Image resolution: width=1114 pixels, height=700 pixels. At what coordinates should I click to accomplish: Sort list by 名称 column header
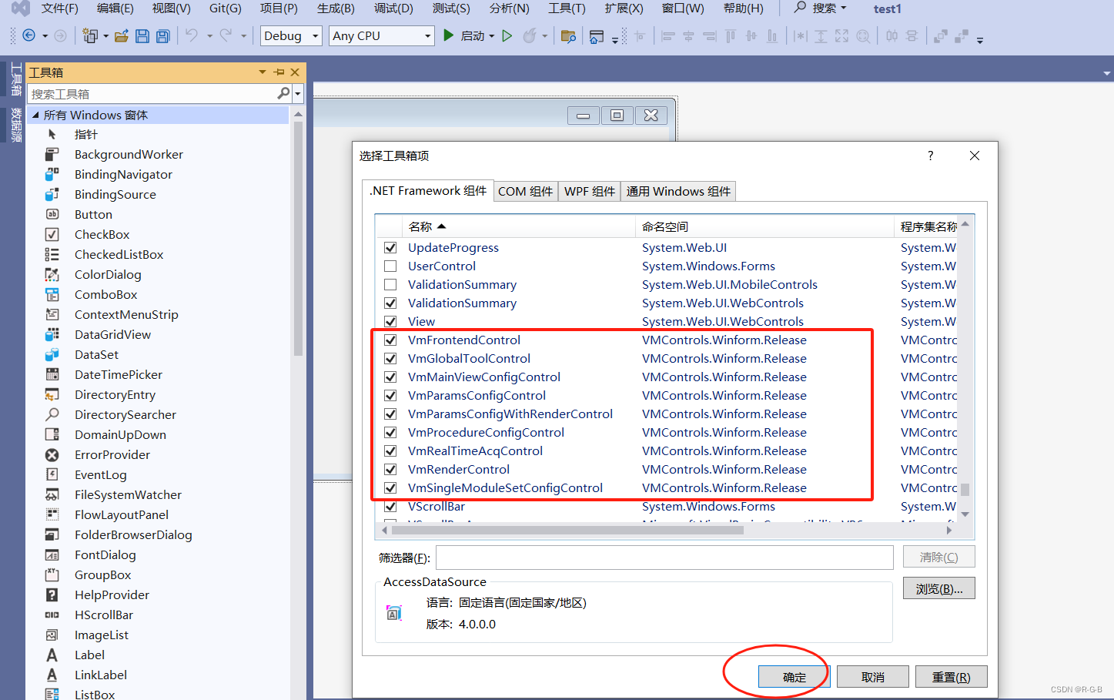click(x=518, y=226)
